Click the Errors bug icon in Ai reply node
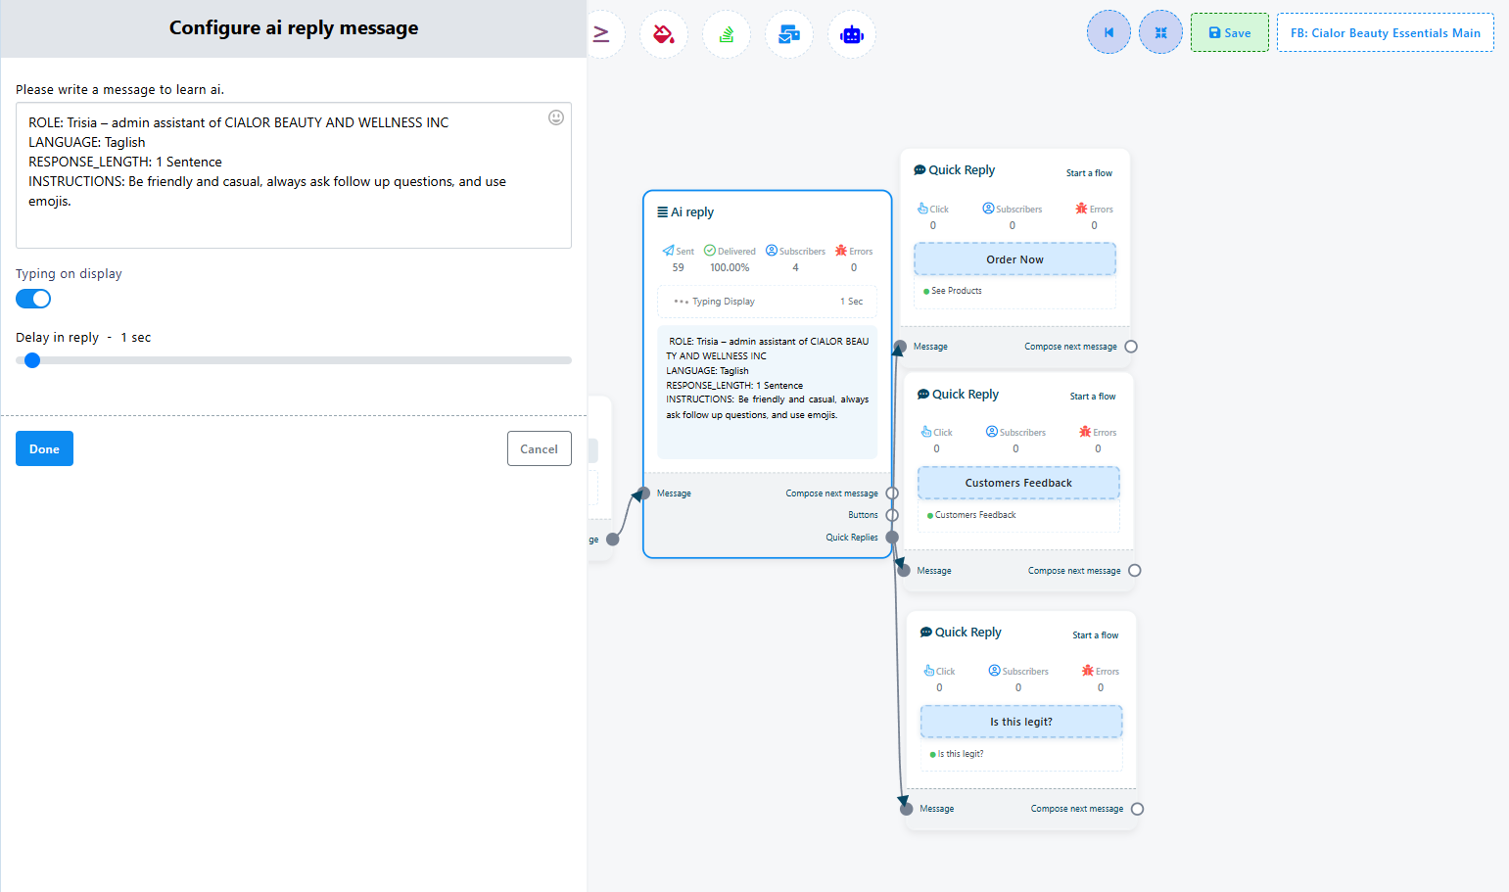Viewport: 1509px width, 892px height. [841, 251]
